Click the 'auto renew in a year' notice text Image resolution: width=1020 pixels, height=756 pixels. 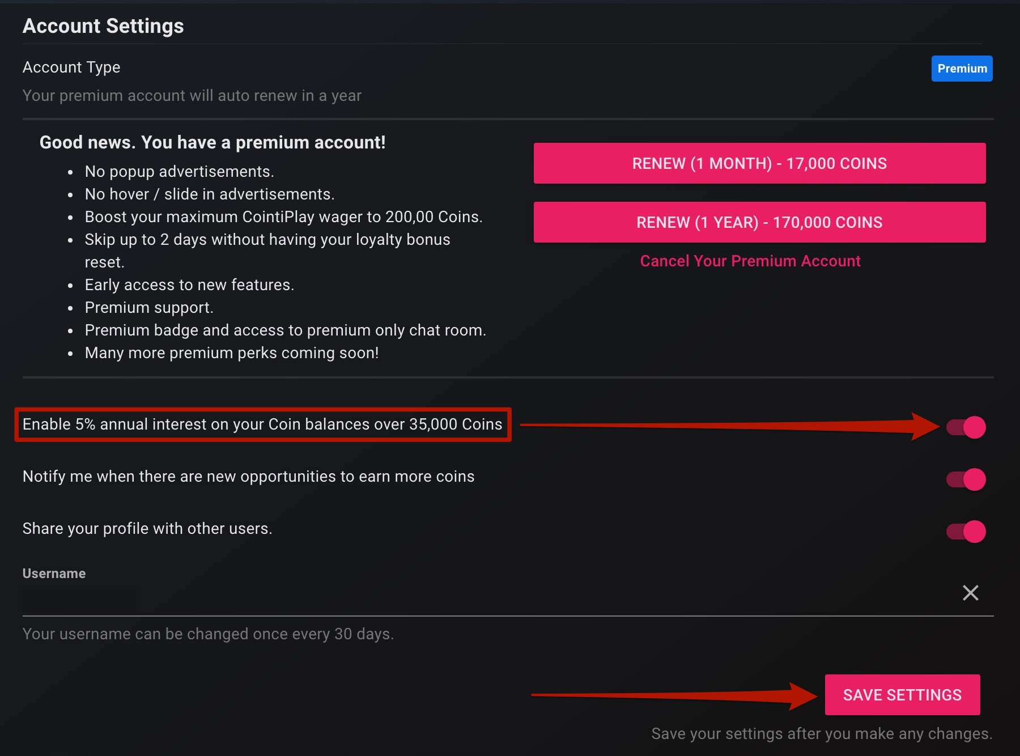[x=192, y=96]
